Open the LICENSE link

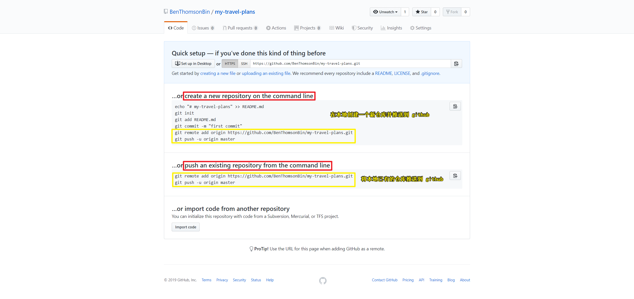pos(402,73)
